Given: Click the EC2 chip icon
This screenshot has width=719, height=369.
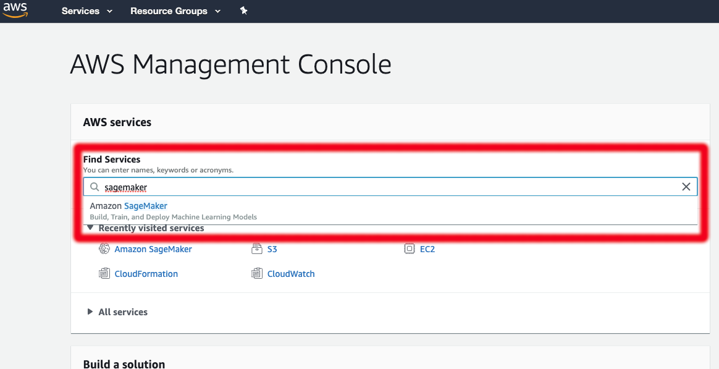Looking at the screenshot, I should point(409,248).
